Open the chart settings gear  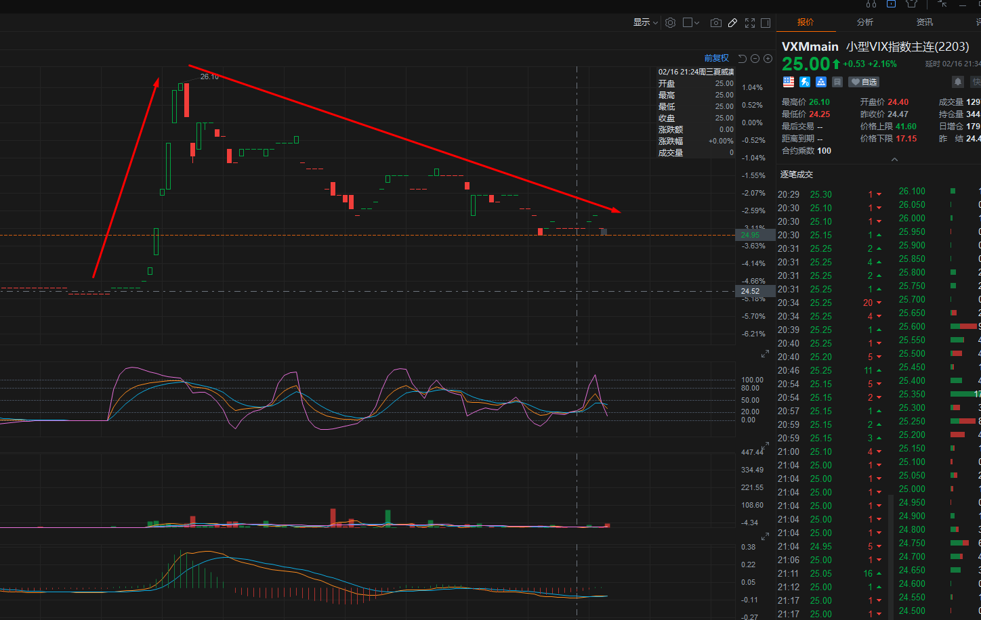[x=670, y=22]
